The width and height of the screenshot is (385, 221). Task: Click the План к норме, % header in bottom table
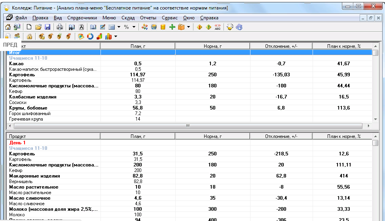click(x=343, y=136)
